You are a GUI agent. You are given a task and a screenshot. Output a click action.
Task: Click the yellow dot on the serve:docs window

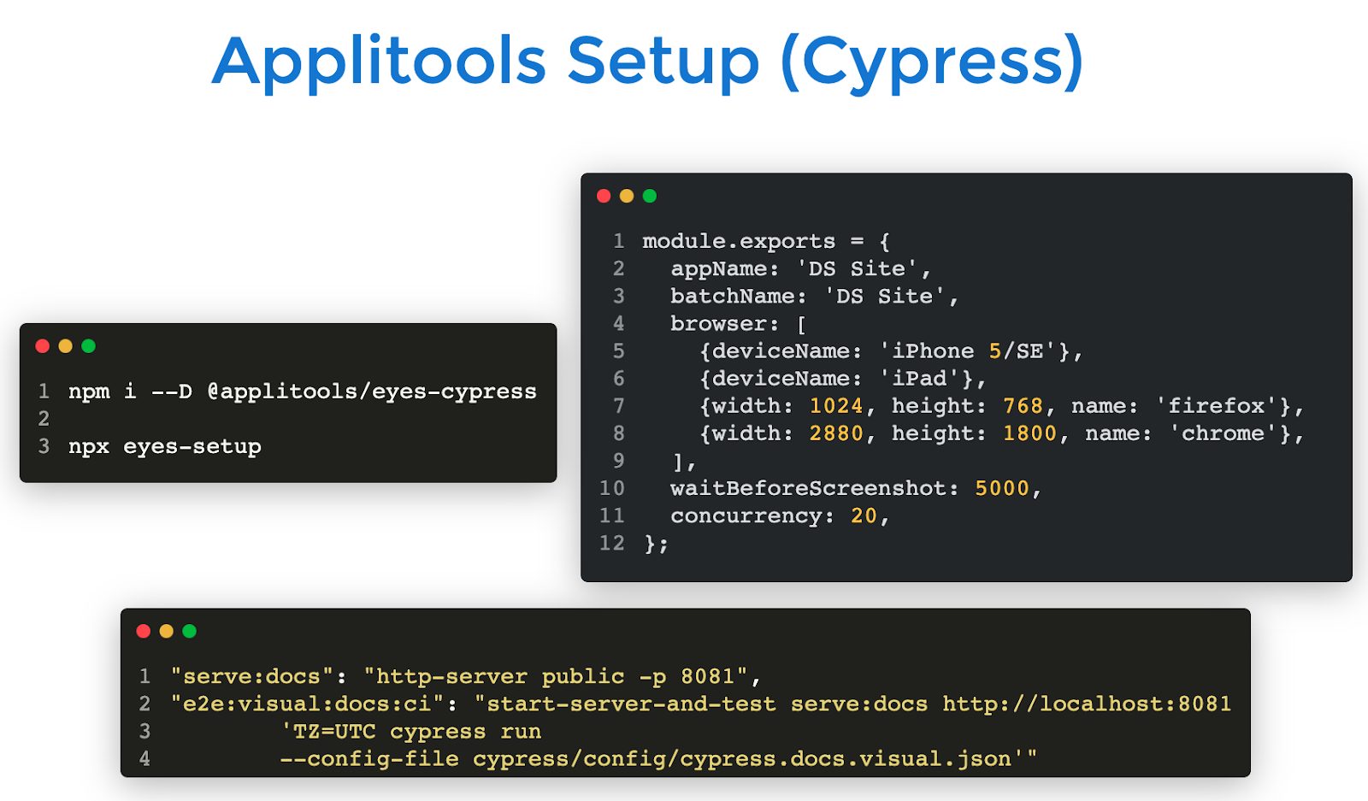tap(167, 631)
